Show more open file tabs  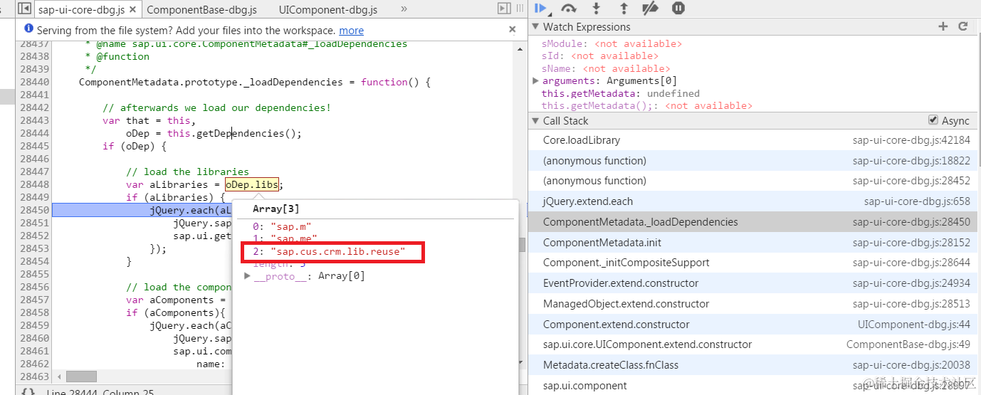[404, 9]
